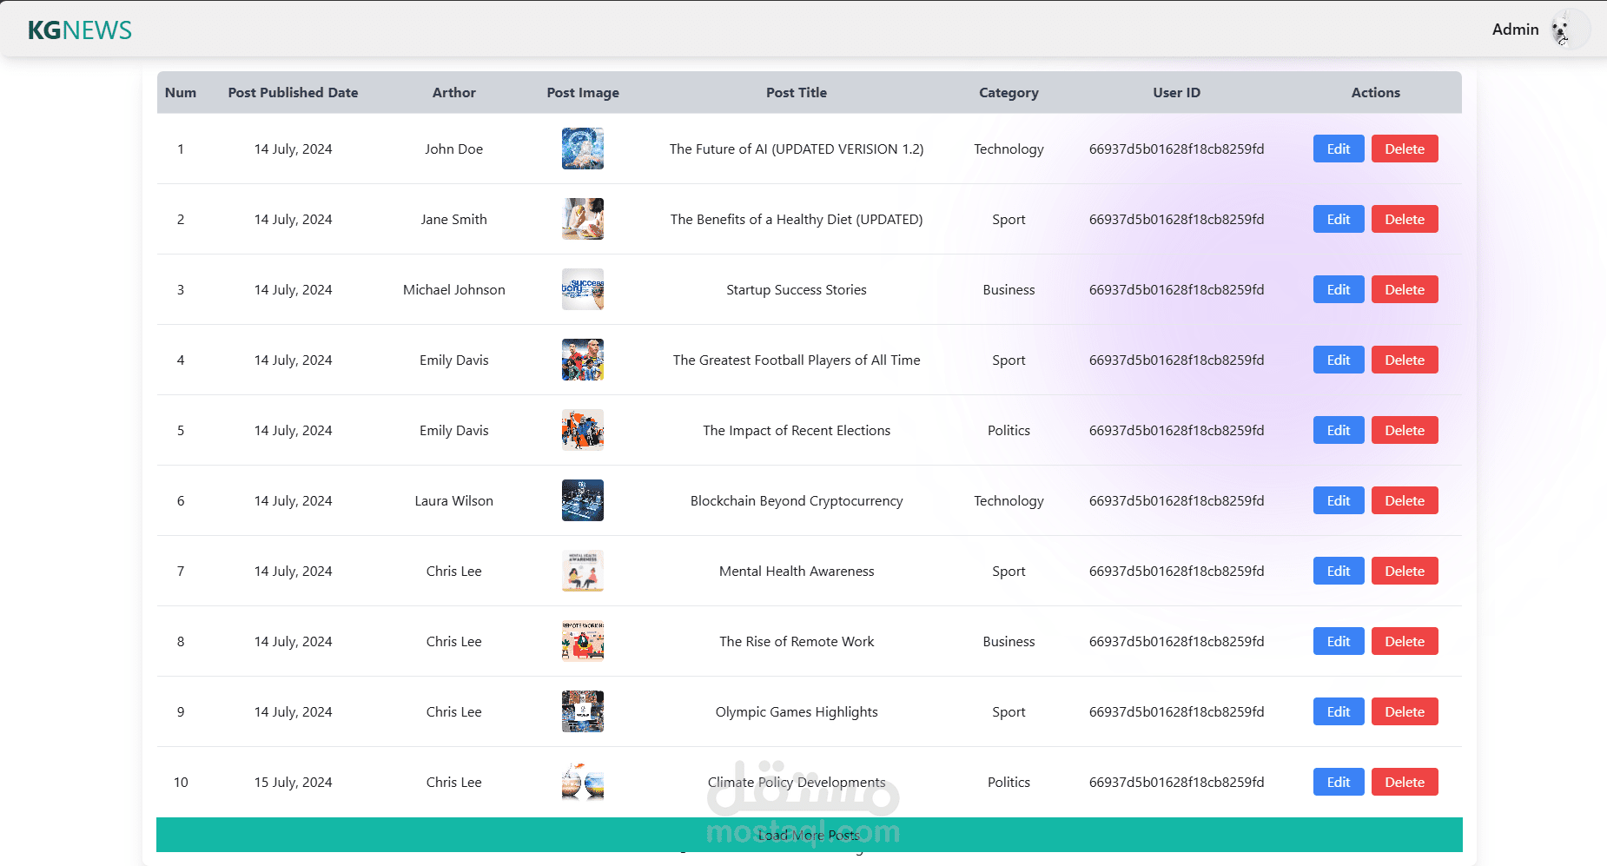Edit the 'Mental Health Awareness' post
Image resolution: width=1607 pixels, height=866 pixels.
(x=1339, y=571)
